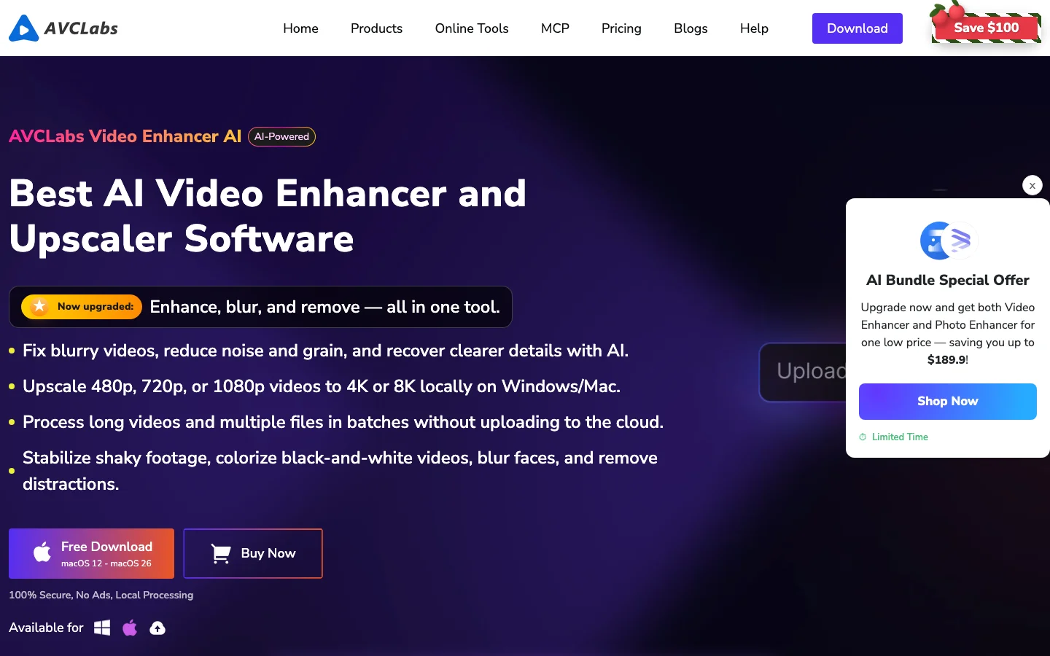This screenshot has height=656, width=1050.
Task: Click the Shop Now button
Action: click(948, 402)
